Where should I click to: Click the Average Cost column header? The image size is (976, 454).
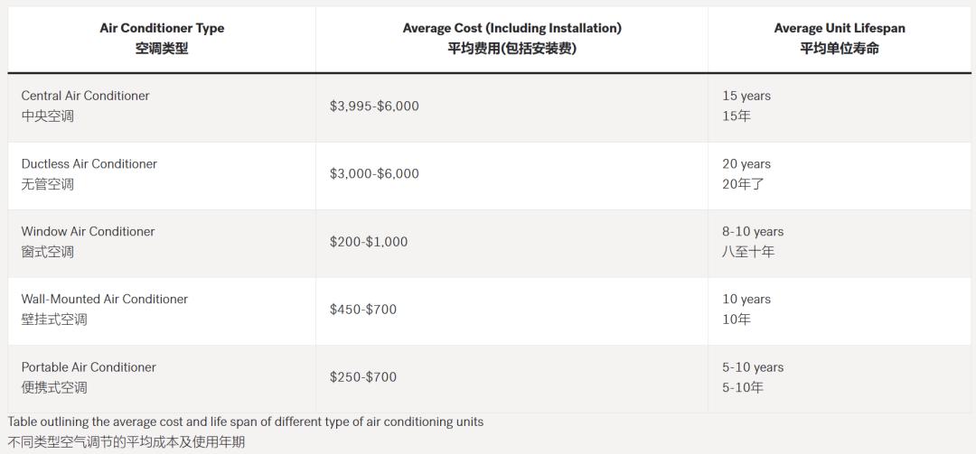coord(511,29)
